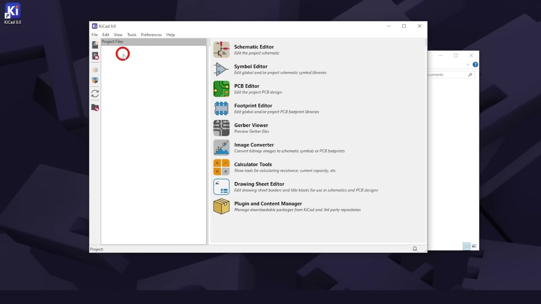Click the 'Edit the project PCB design' text
The image size is (541, 304).
tap(258, 92)
